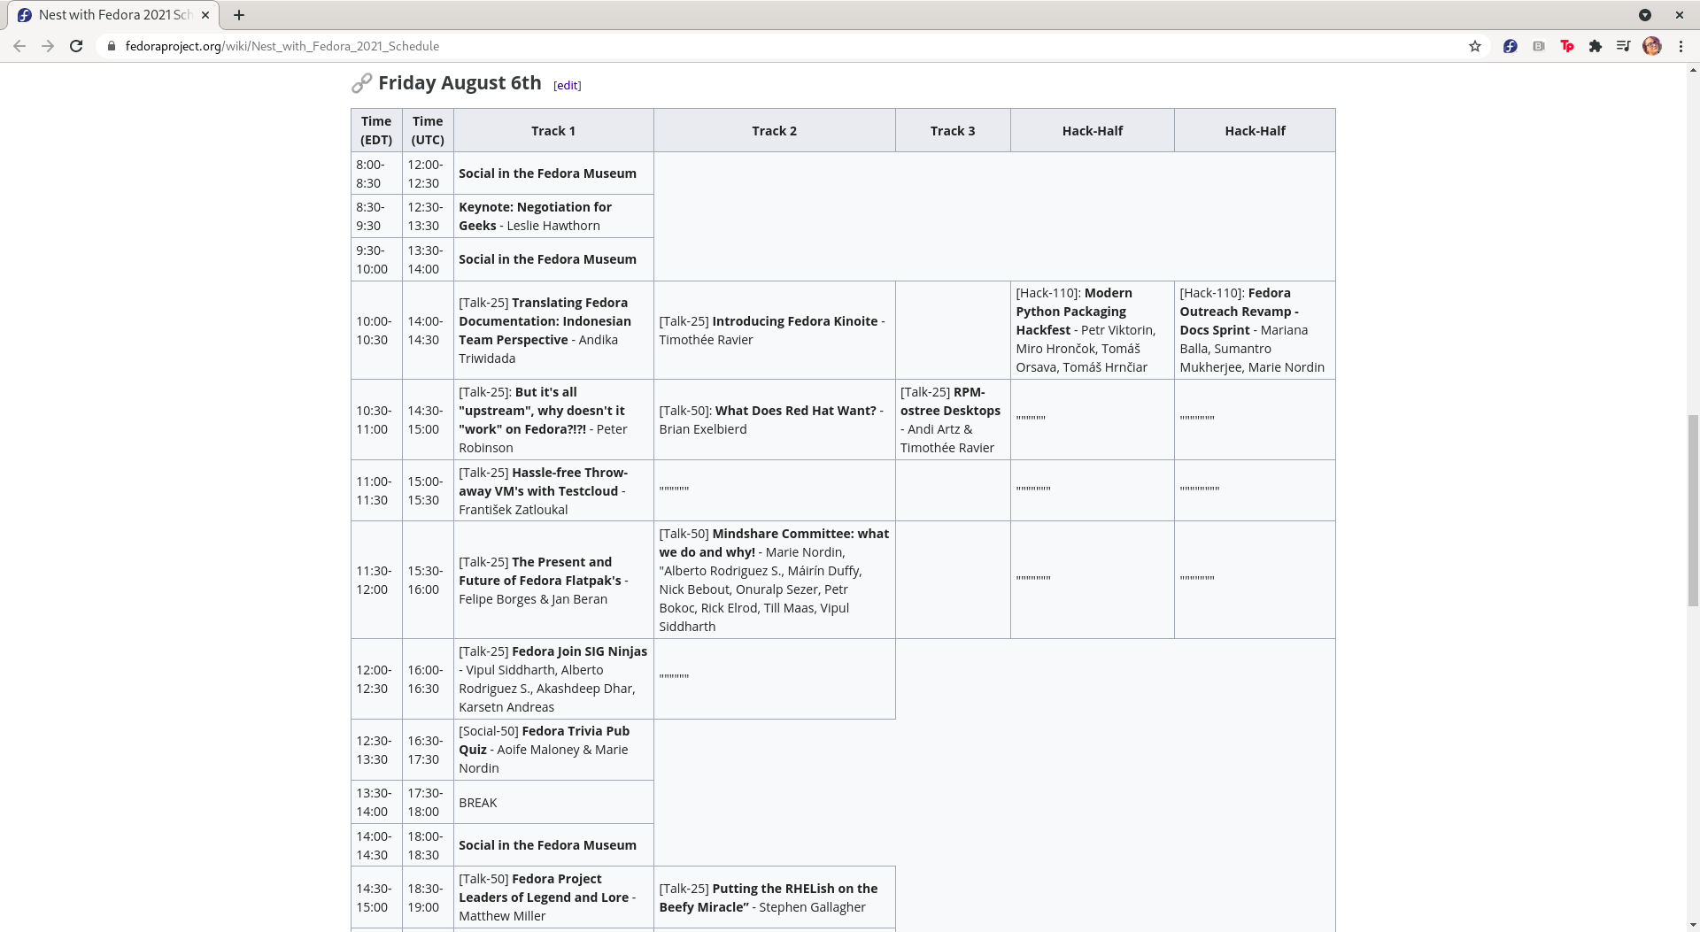Open the Fedora extension icon

pos(1511,46)
